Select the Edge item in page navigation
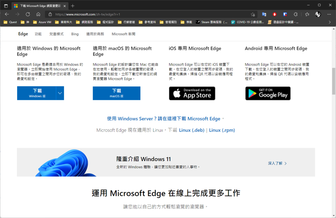 (23, 34)
